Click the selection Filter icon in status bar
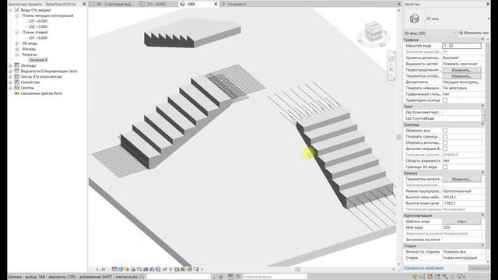 [461, 277]
